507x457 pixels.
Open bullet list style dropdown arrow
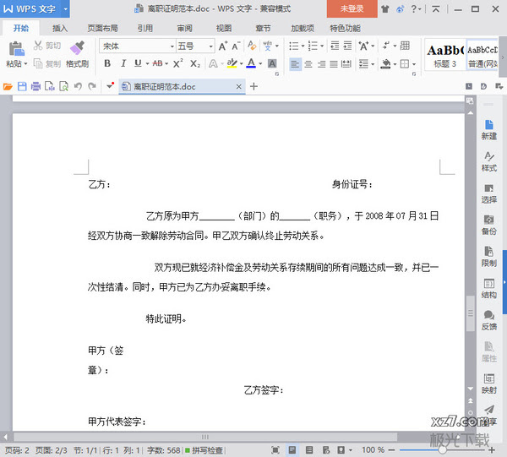coord(303,46)
